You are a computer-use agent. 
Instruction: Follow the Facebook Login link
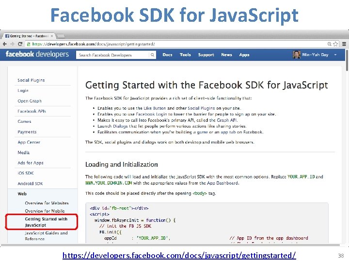[x=151, y=114]
